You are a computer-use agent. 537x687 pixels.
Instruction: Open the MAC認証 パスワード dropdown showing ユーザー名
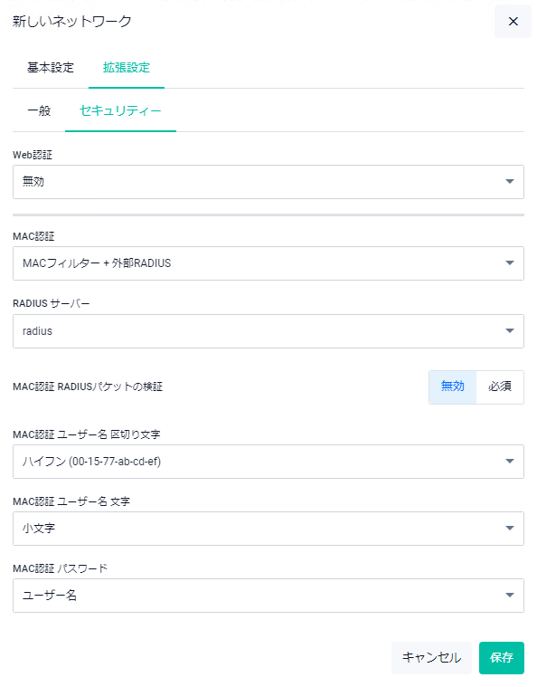click(268, 596)
